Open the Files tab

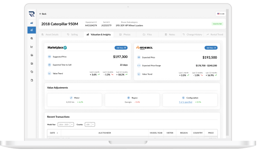click(147, 35)
